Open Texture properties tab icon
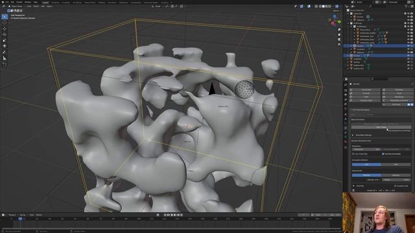The image size is (415, 233). click(x=346, y=147)
